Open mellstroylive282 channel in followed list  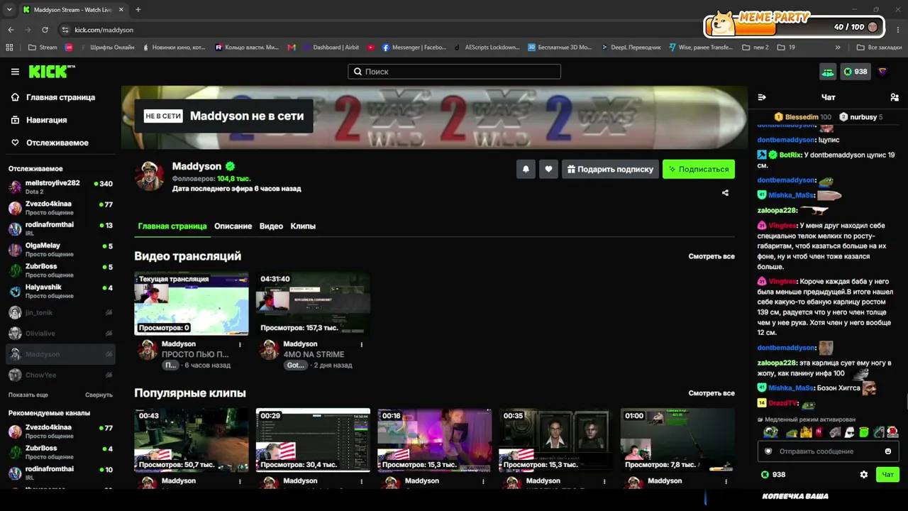click(x=60, y=187)
